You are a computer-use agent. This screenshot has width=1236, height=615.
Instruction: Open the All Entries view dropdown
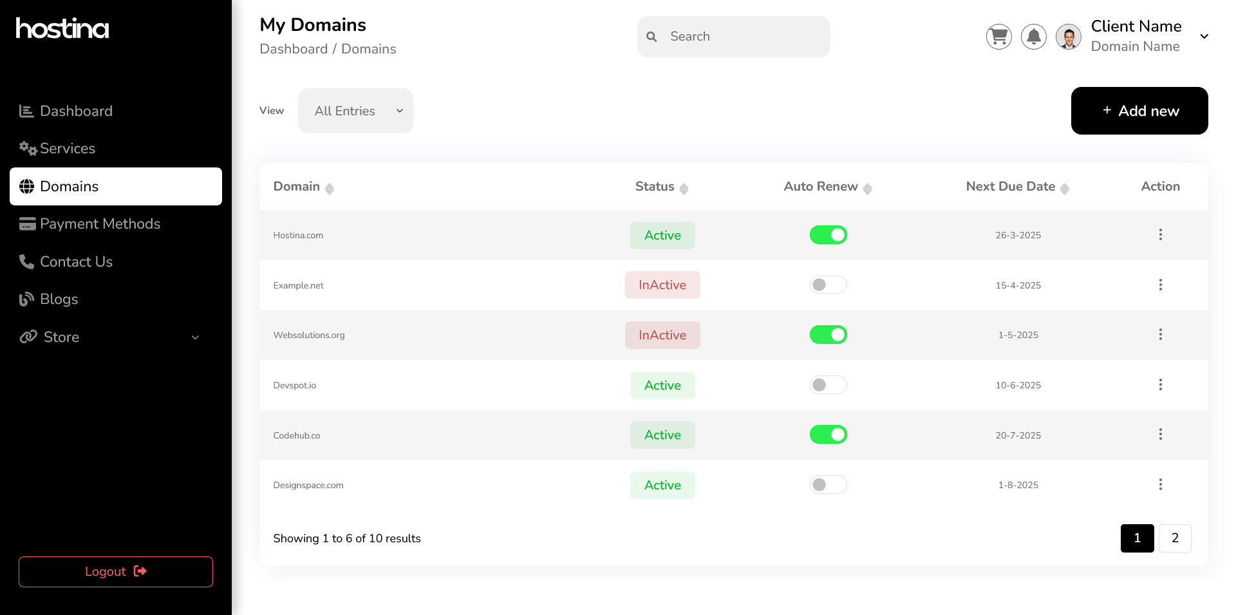[x=355, y=111]
